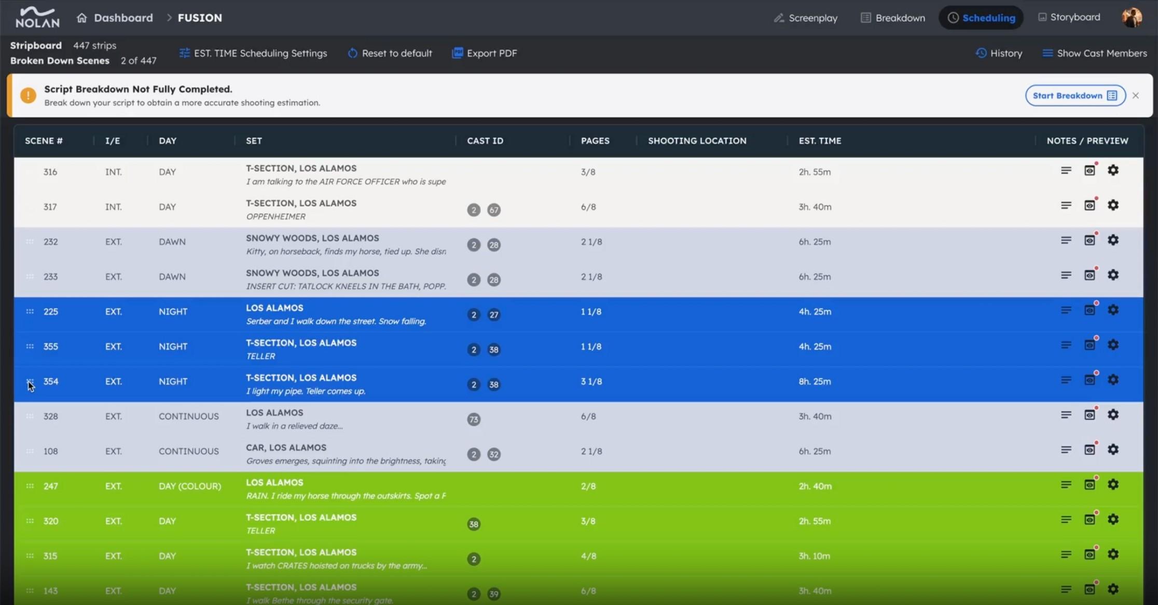This screenshot has height=605, width=1158.
Task: Open the History panel
Action: click(x=999, y=53)
